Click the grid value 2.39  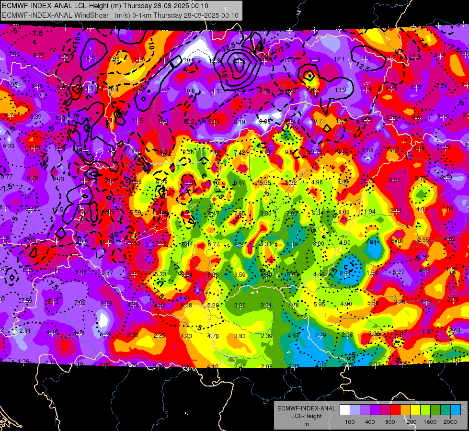click(266, 336)
